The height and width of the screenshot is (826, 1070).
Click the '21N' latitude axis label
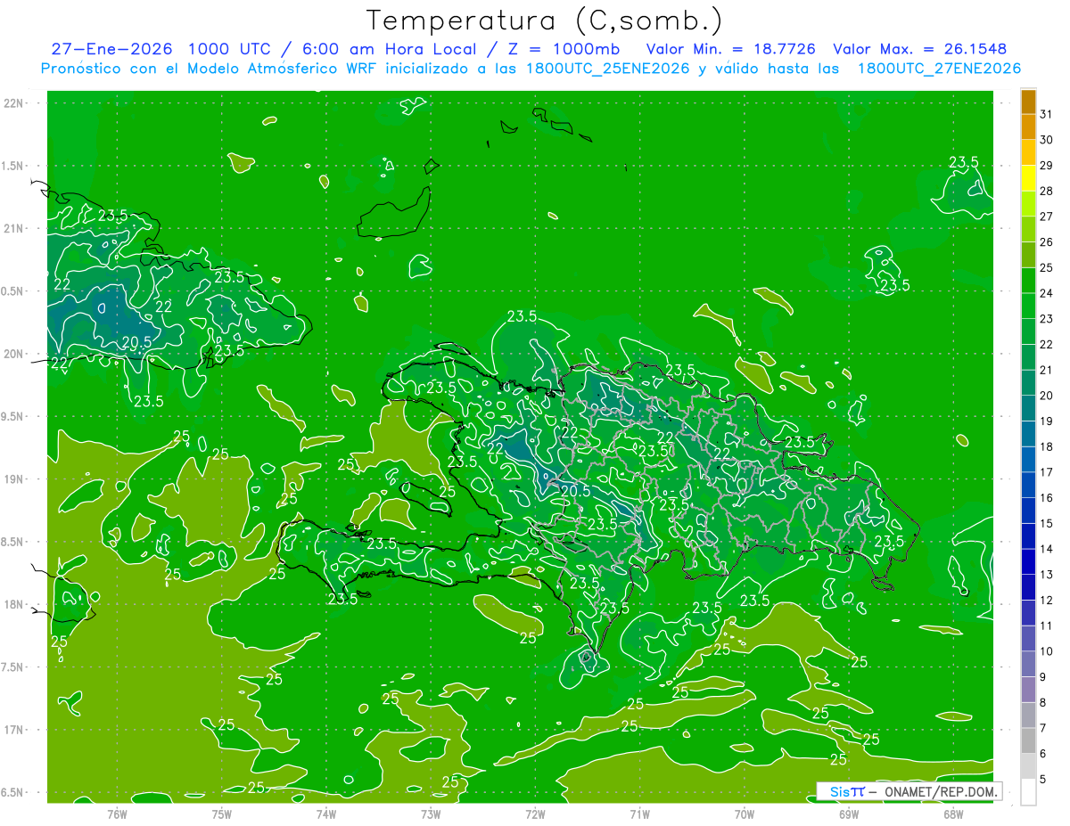[14, 229]
